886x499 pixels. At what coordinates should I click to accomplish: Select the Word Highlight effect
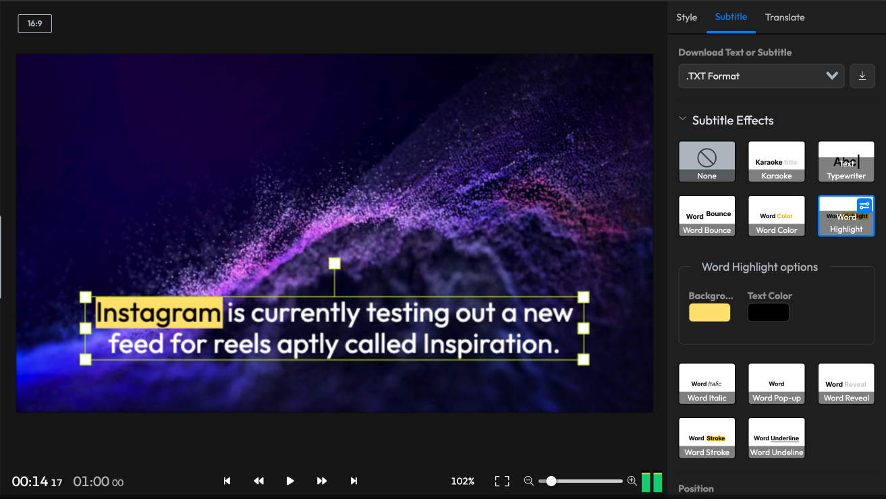point(846,216)
